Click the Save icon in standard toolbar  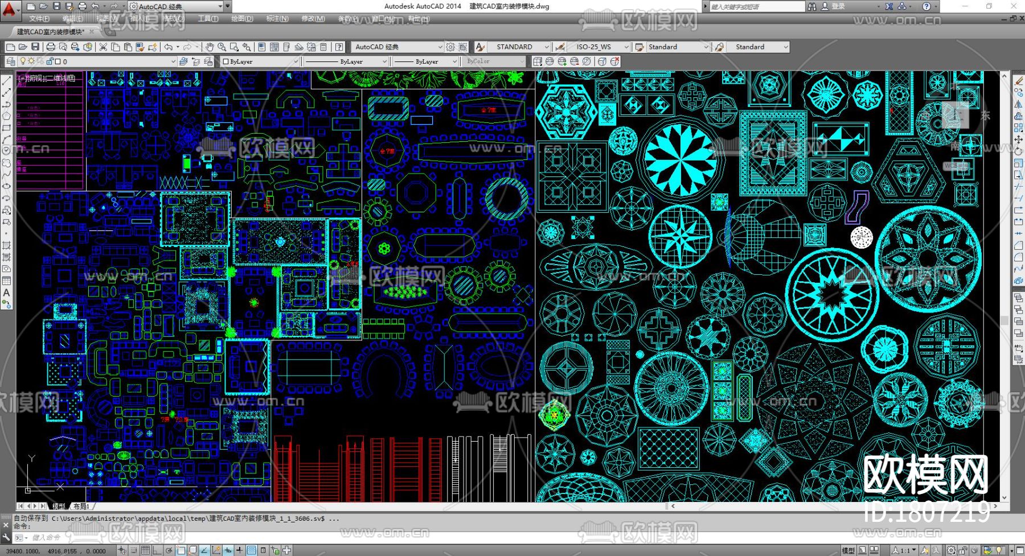pos(35,47)
